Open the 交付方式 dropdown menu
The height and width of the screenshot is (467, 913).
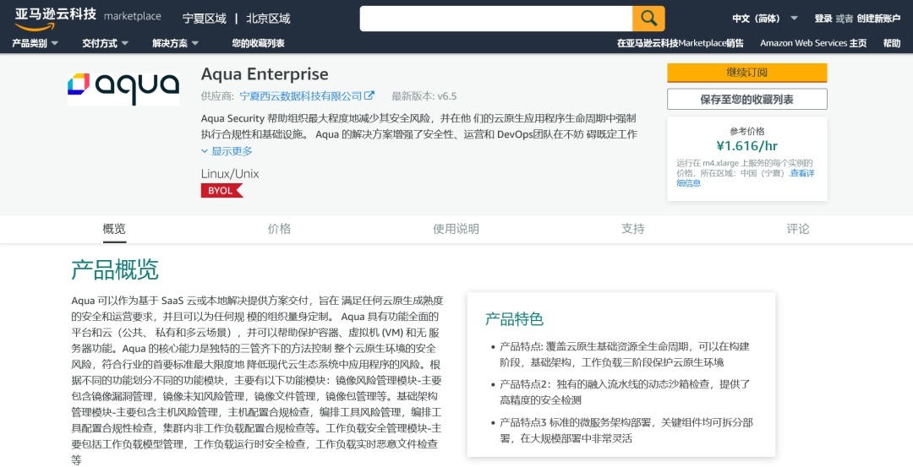(x=106, y=43)
